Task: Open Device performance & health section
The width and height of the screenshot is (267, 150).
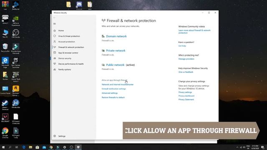Action: [x=71, y=64]
